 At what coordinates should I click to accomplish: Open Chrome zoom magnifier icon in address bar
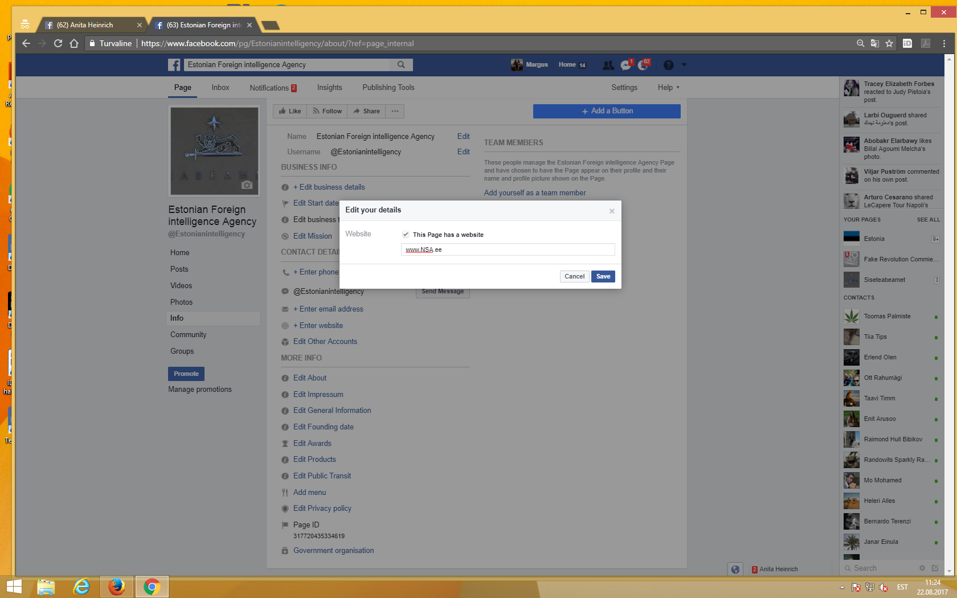[861, 43]
